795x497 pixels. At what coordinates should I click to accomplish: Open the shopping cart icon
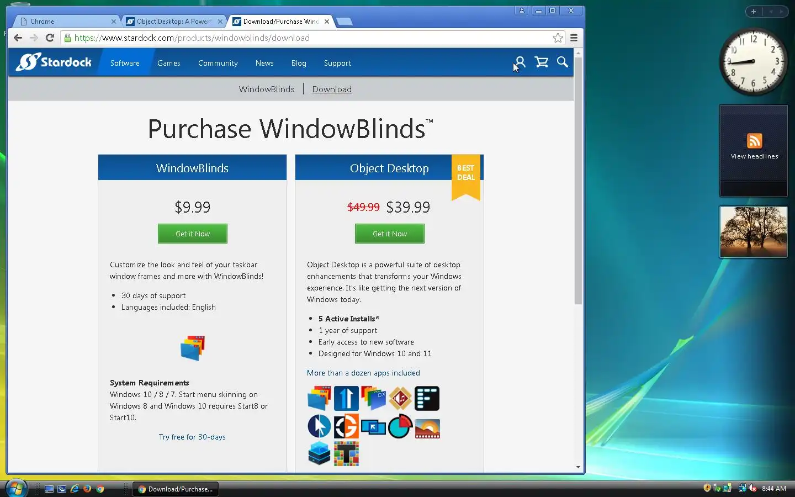point(542,62)
